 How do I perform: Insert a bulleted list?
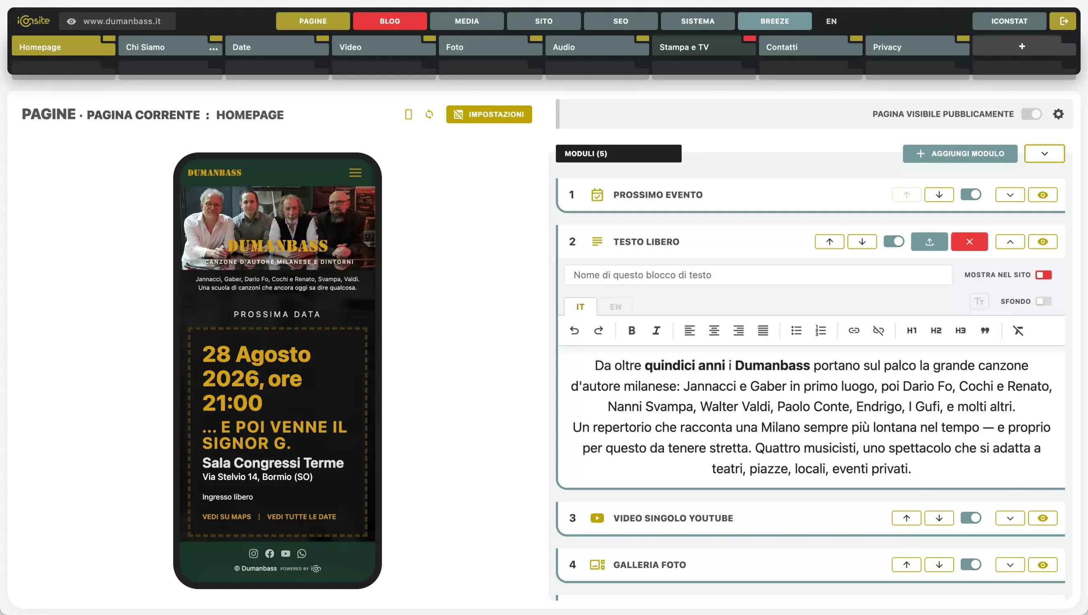click(796, 330)
